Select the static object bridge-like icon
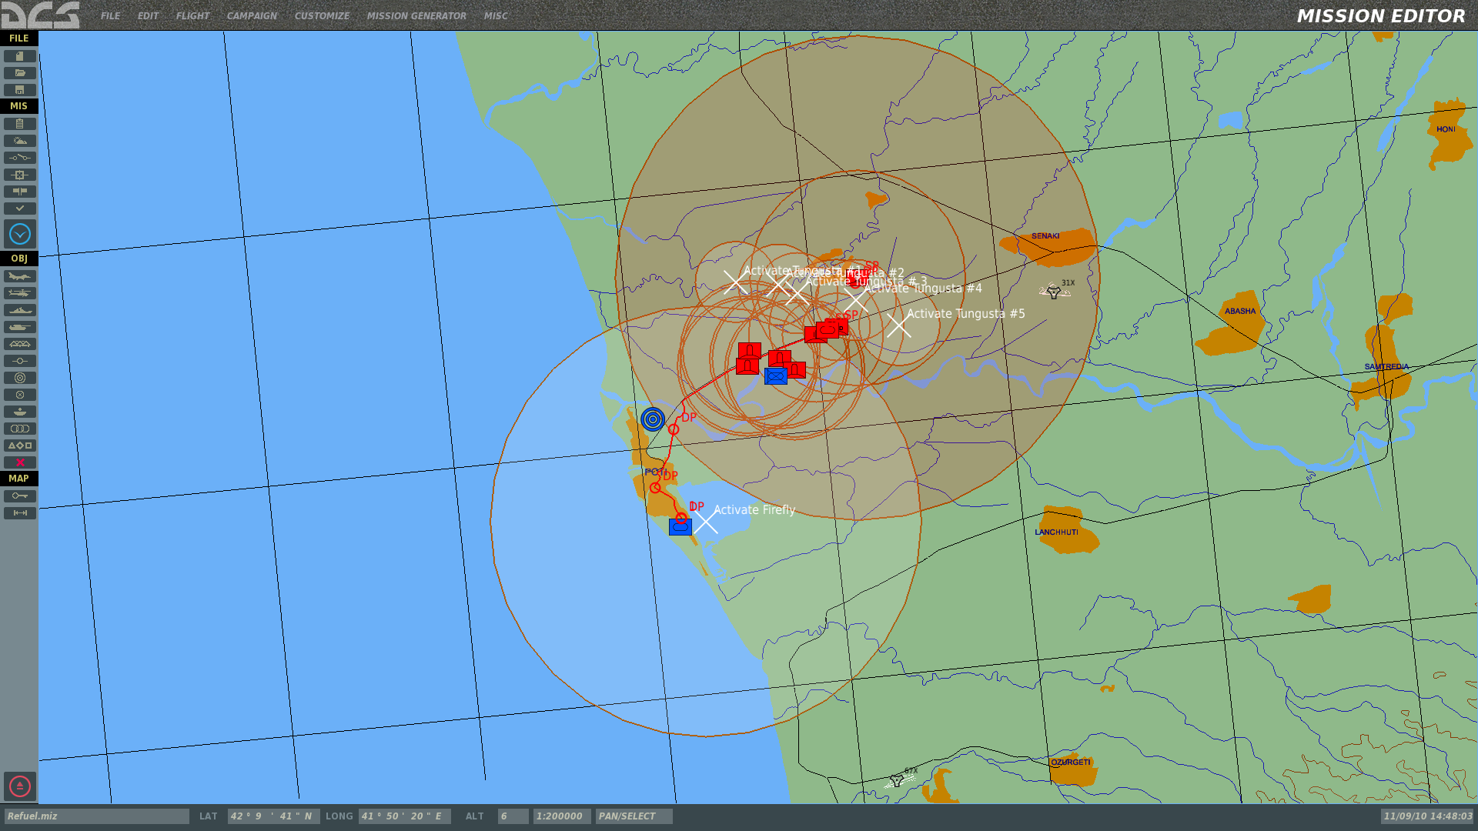Image resolution: width=1478 pixels, height=831 pixels. (20, 344)
